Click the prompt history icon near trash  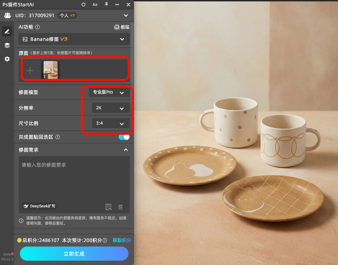[108, 207]
